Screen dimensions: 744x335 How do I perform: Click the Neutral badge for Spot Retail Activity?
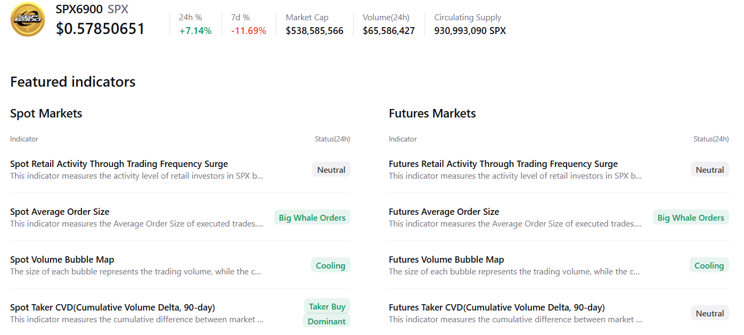[x=331, y=170]
